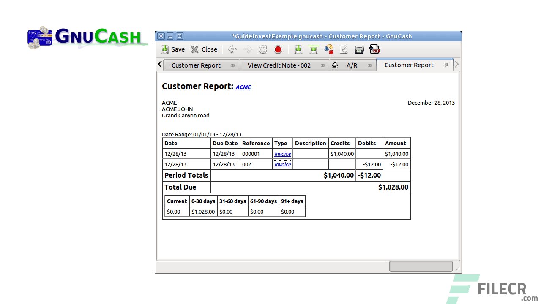
Task: Navigate back in report history
Action: pyautogui.click(x=232, y=49)
